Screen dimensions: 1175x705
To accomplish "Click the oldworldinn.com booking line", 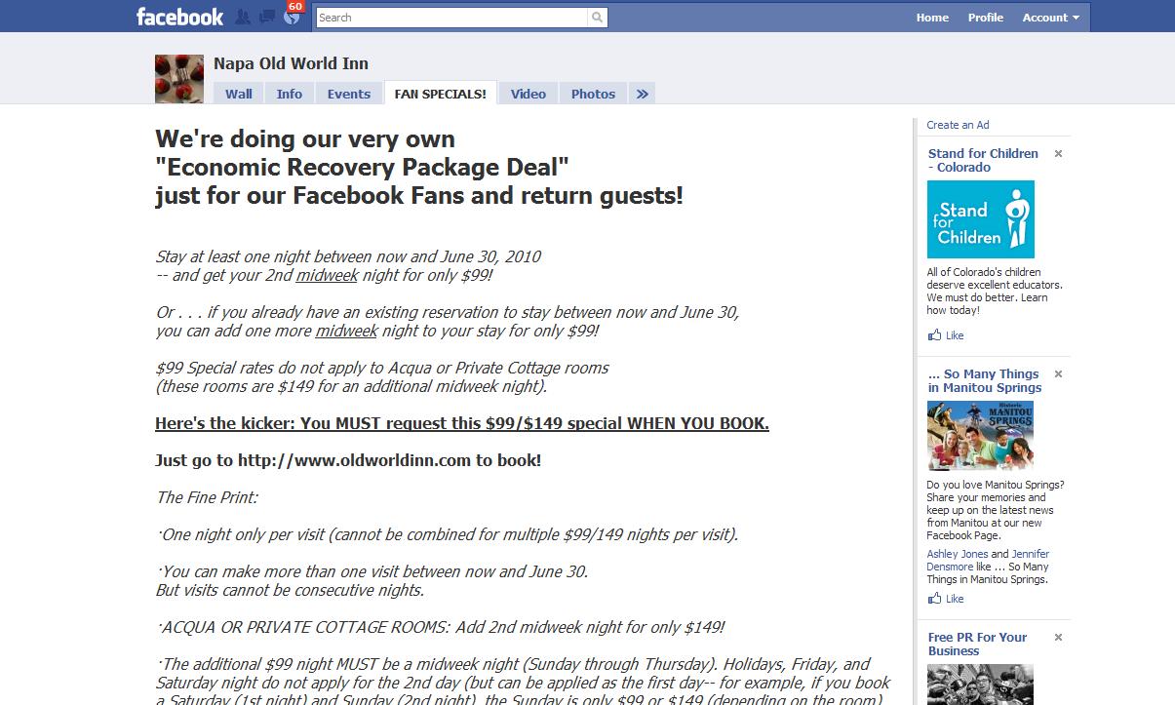I will tap(348, 460).
